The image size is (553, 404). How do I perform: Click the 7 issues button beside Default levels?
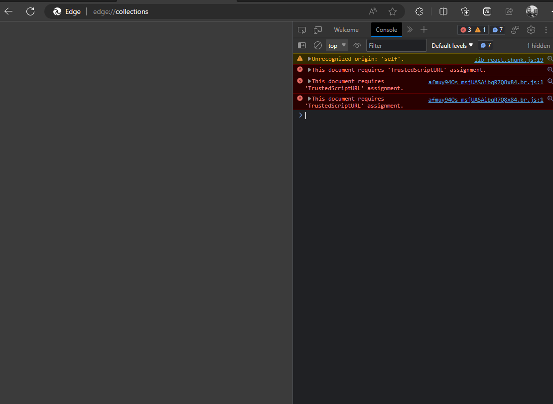coord(486,45)
